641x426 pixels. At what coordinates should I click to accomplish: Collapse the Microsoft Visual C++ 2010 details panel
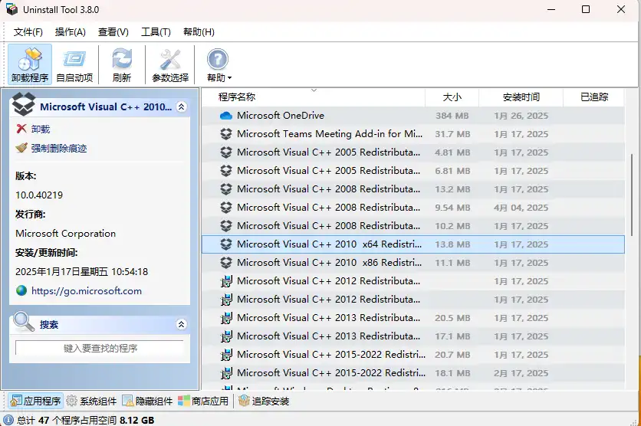(181, 107)
